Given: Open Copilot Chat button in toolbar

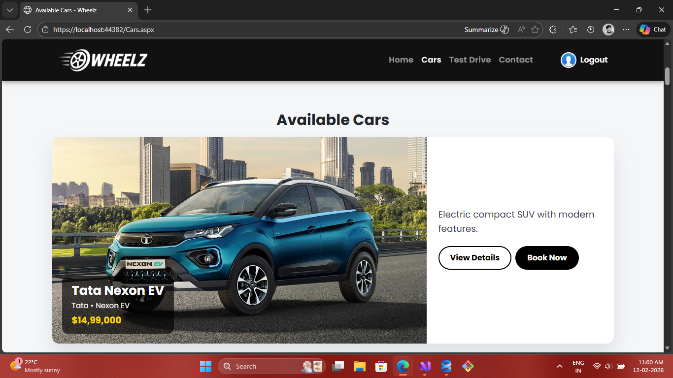Looking at the screenshot, I should pyautogui.click(x=653, y=30).
